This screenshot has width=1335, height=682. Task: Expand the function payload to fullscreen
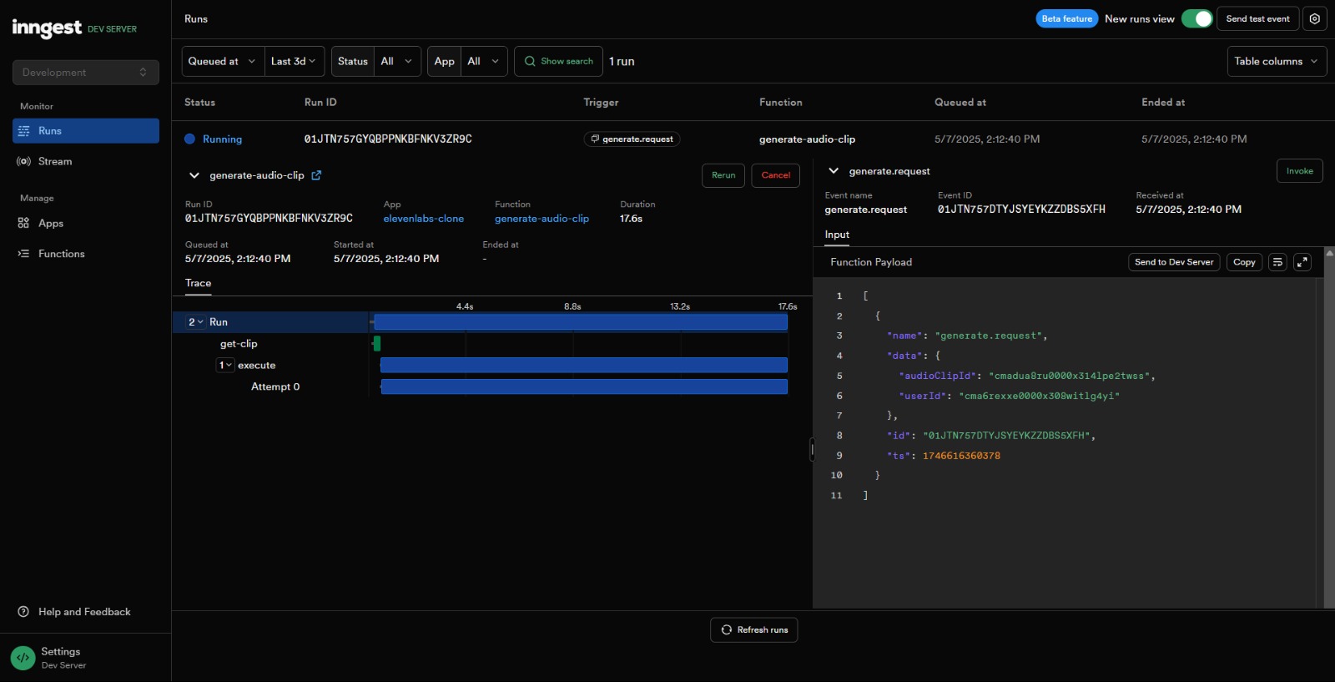click(x=1302, y=262)
